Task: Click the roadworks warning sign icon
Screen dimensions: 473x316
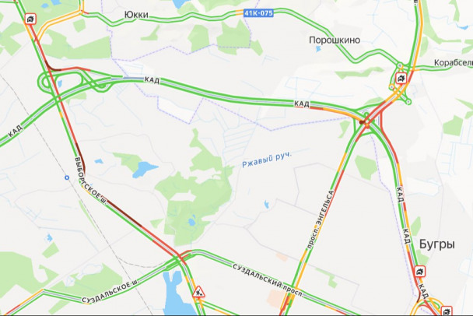Action: pos(198,292)
